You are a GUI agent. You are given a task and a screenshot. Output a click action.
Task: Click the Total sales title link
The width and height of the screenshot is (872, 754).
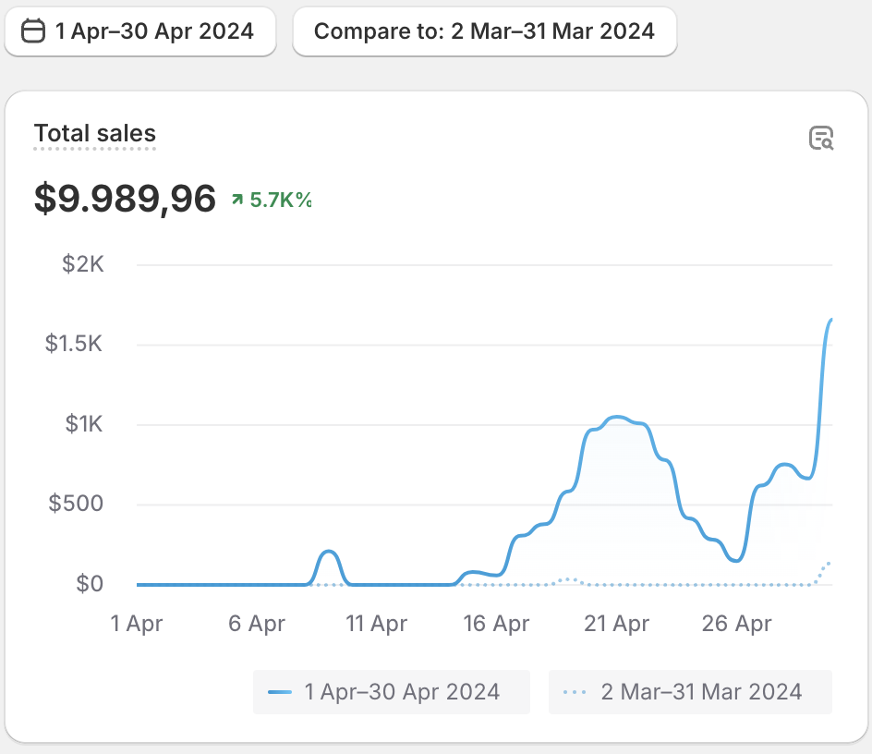pyautogui.click(x=95, y=134)
